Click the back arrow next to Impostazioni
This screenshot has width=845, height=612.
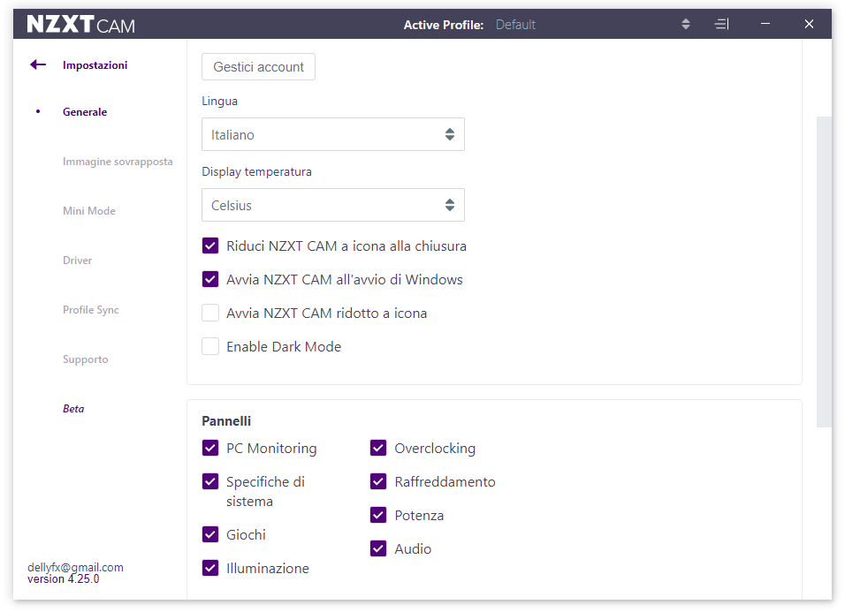38,65
